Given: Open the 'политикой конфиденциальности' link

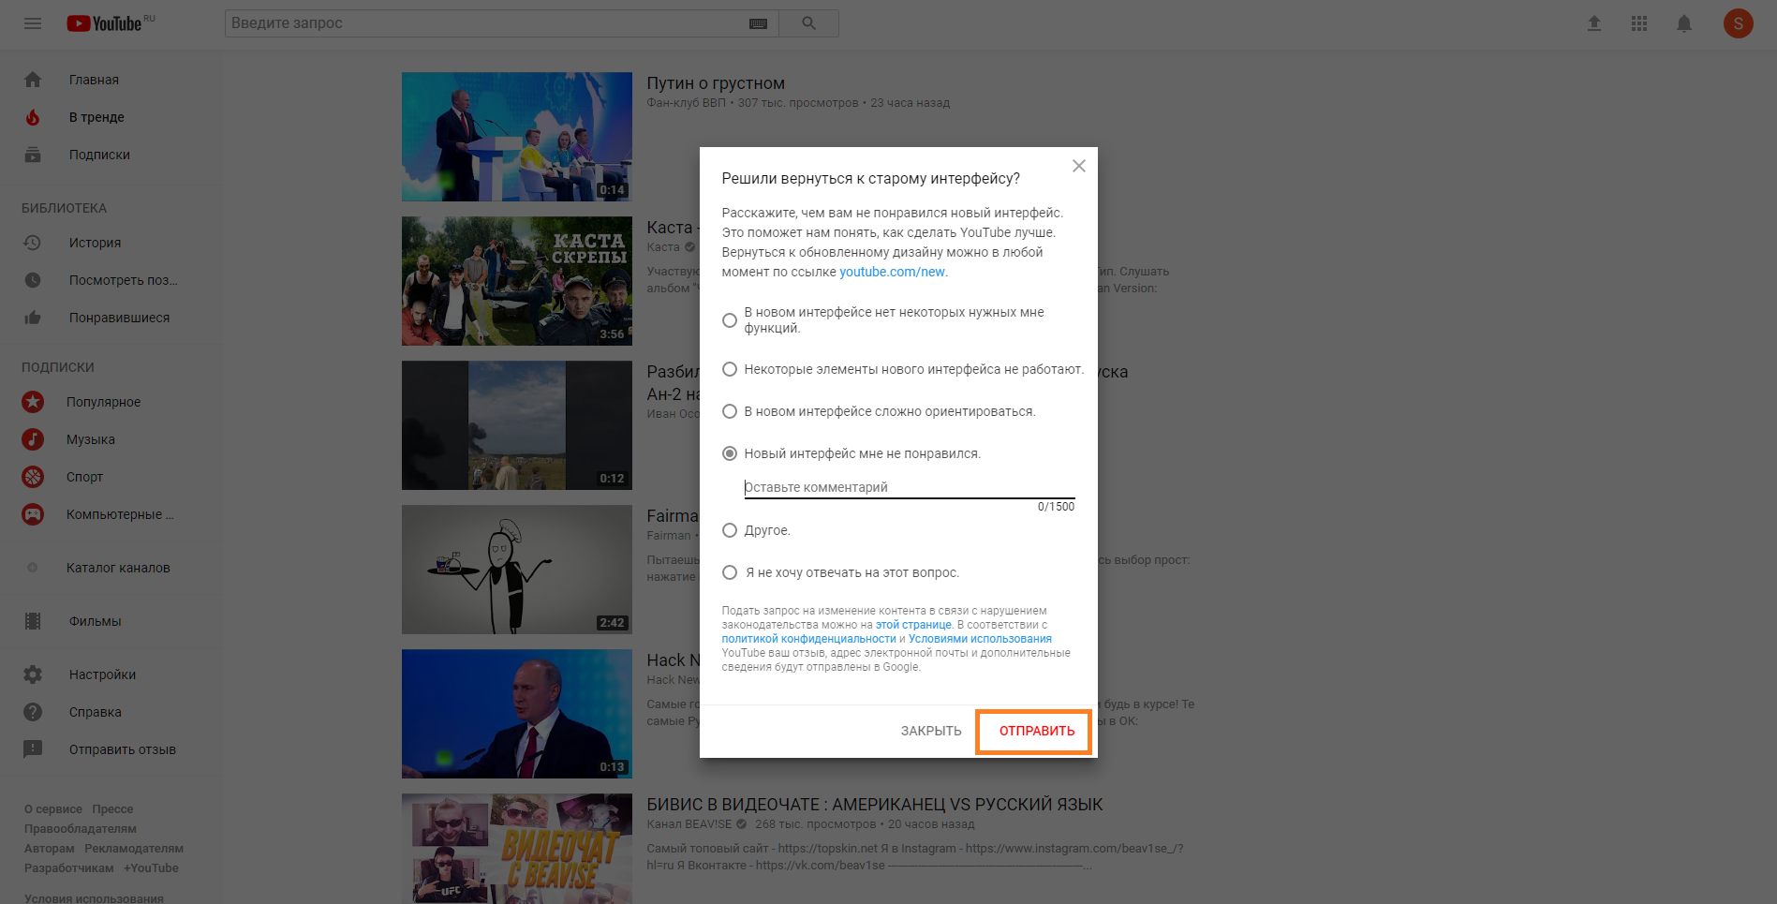Looking at the screenshot, I should pos(808,639).
